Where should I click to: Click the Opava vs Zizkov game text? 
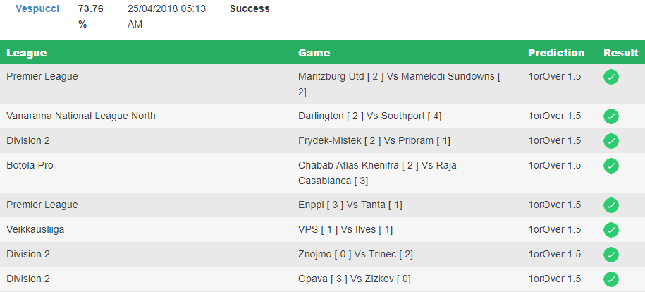pos(354,279)
